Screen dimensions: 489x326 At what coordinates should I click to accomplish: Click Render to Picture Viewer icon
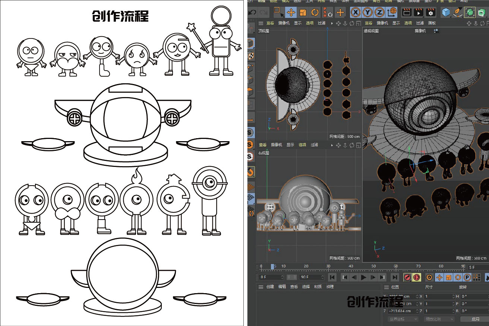(419, 12)
